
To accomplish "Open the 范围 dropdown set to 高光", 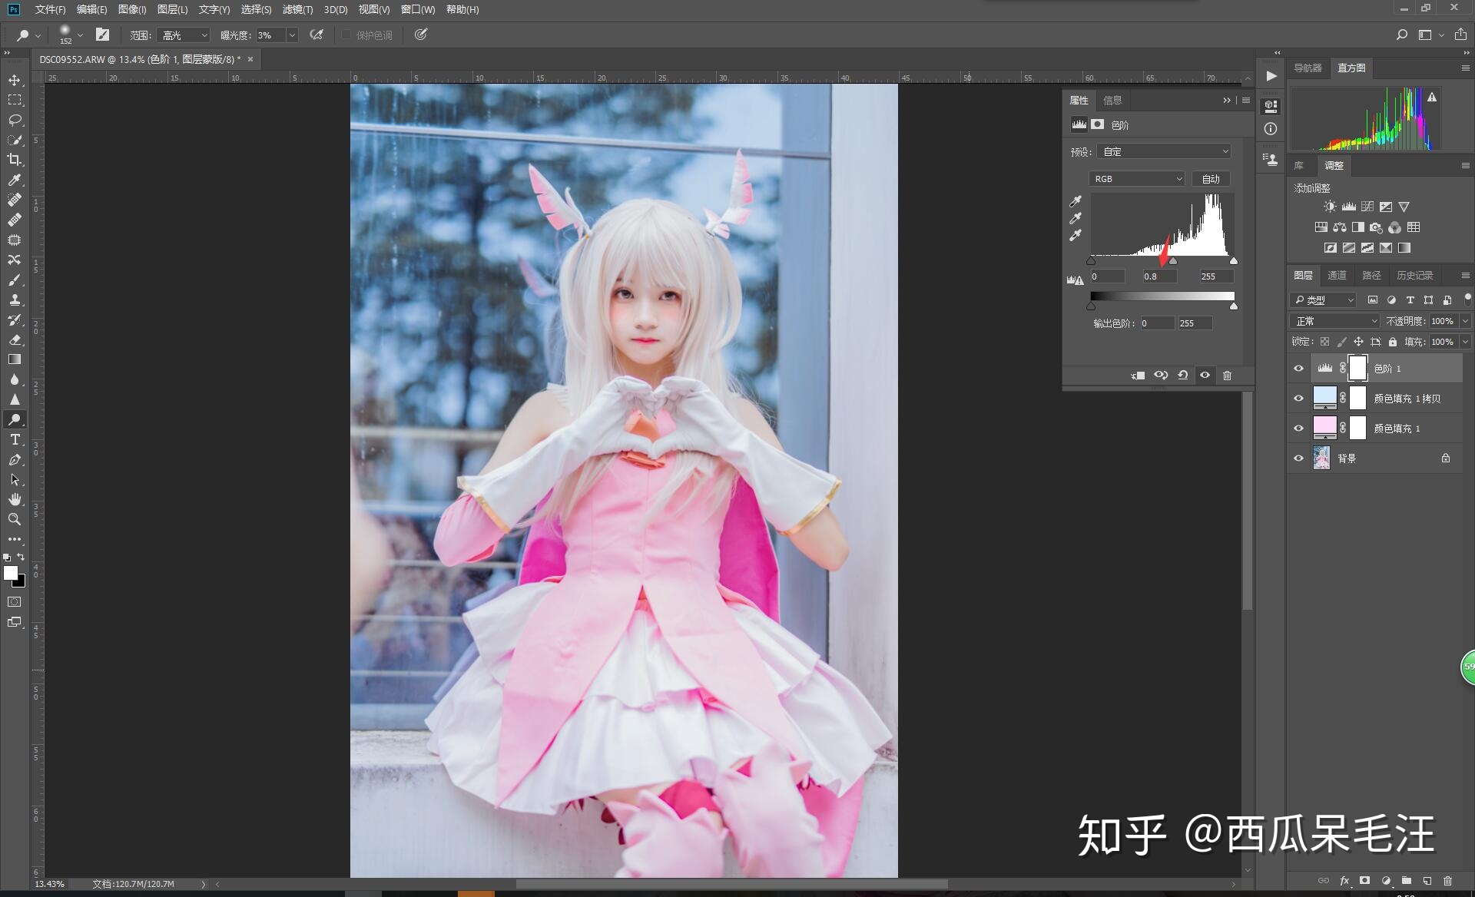I will 184,35.
